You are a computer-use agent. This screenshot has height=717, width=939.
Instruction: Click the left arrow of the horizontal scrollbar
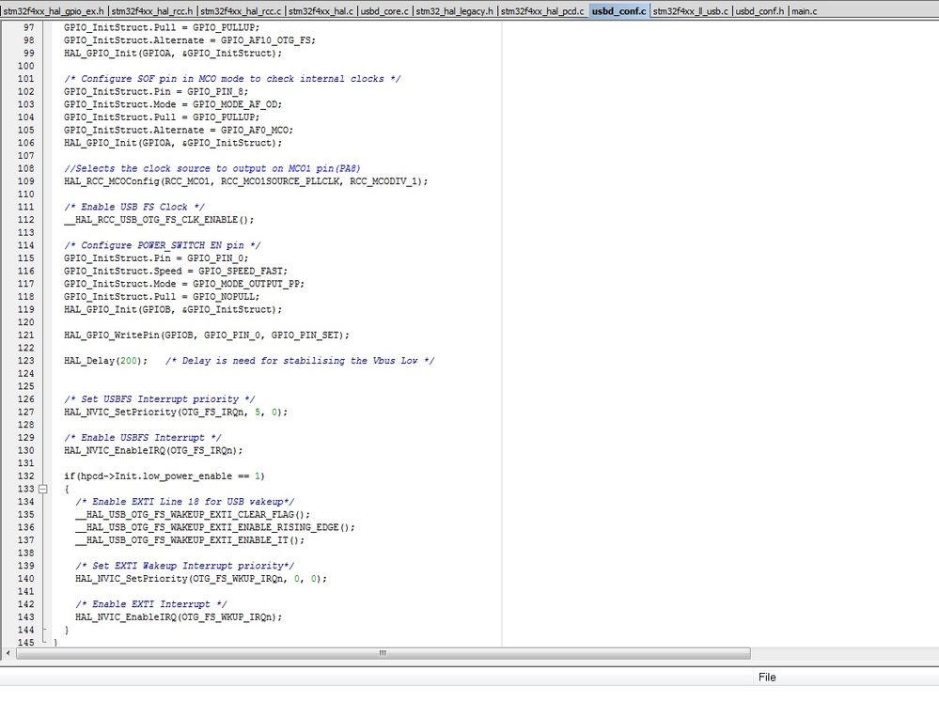click(8, 653)
